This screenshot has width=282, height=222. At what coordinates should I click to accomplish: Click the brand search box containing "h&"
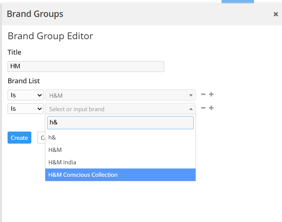[120, 123]
